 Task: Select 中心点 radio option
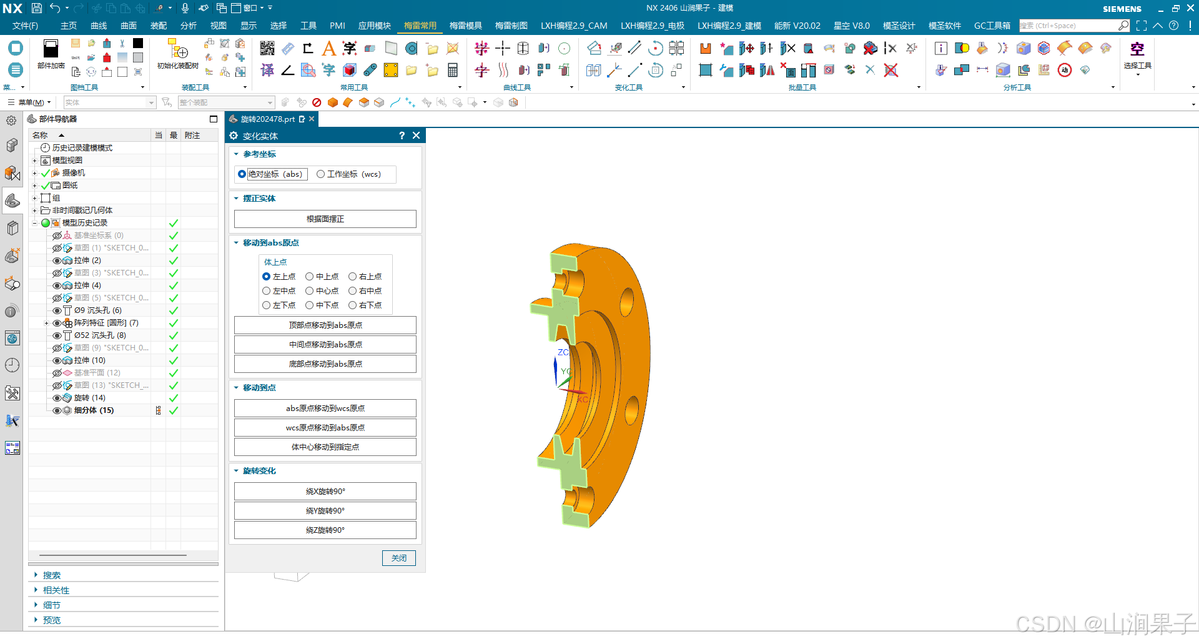309,290
